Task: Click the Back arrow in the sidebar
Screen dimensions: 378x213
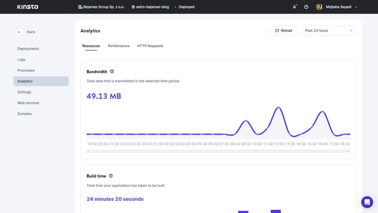Action: click(x=19, y=32)
